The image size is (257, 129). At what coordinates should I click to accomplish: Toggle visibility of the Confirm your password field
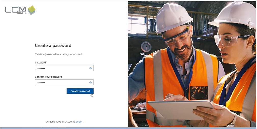point(90,82)
